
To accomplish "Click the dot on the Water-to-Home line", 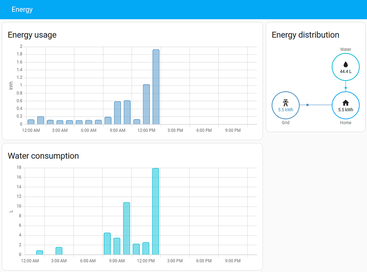I will (x=345, y=88).
